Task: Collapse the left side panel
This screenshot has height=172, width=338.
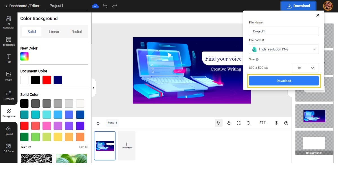Action: (94, 88)
